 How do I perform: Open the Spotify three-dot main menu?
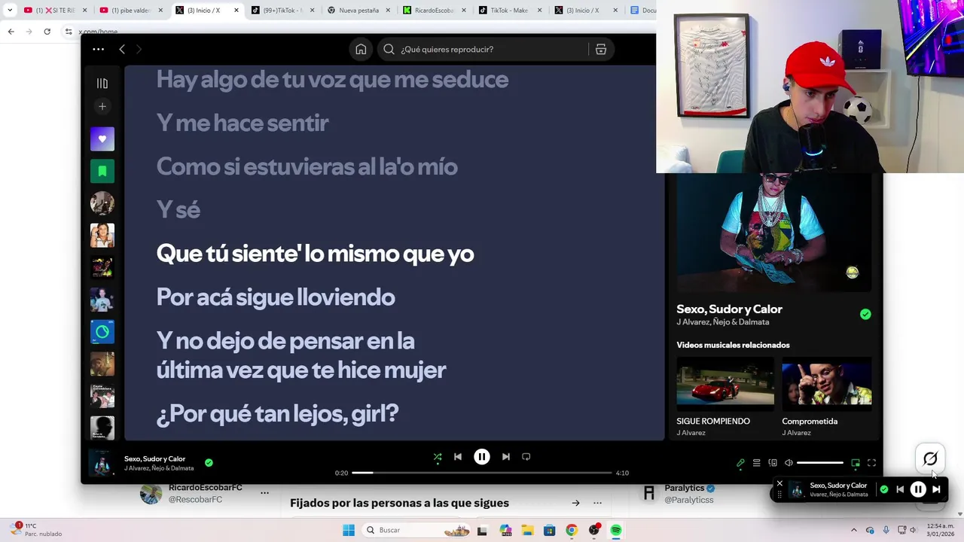[99, 49]
